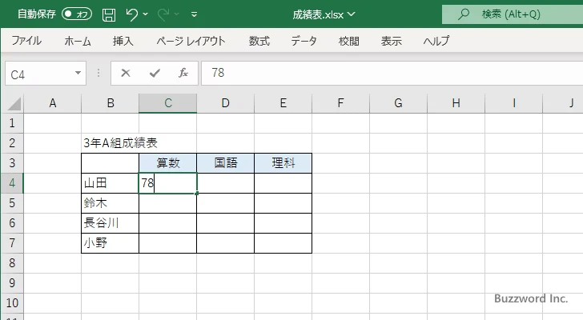Click the Select All corner triangle

14,103
